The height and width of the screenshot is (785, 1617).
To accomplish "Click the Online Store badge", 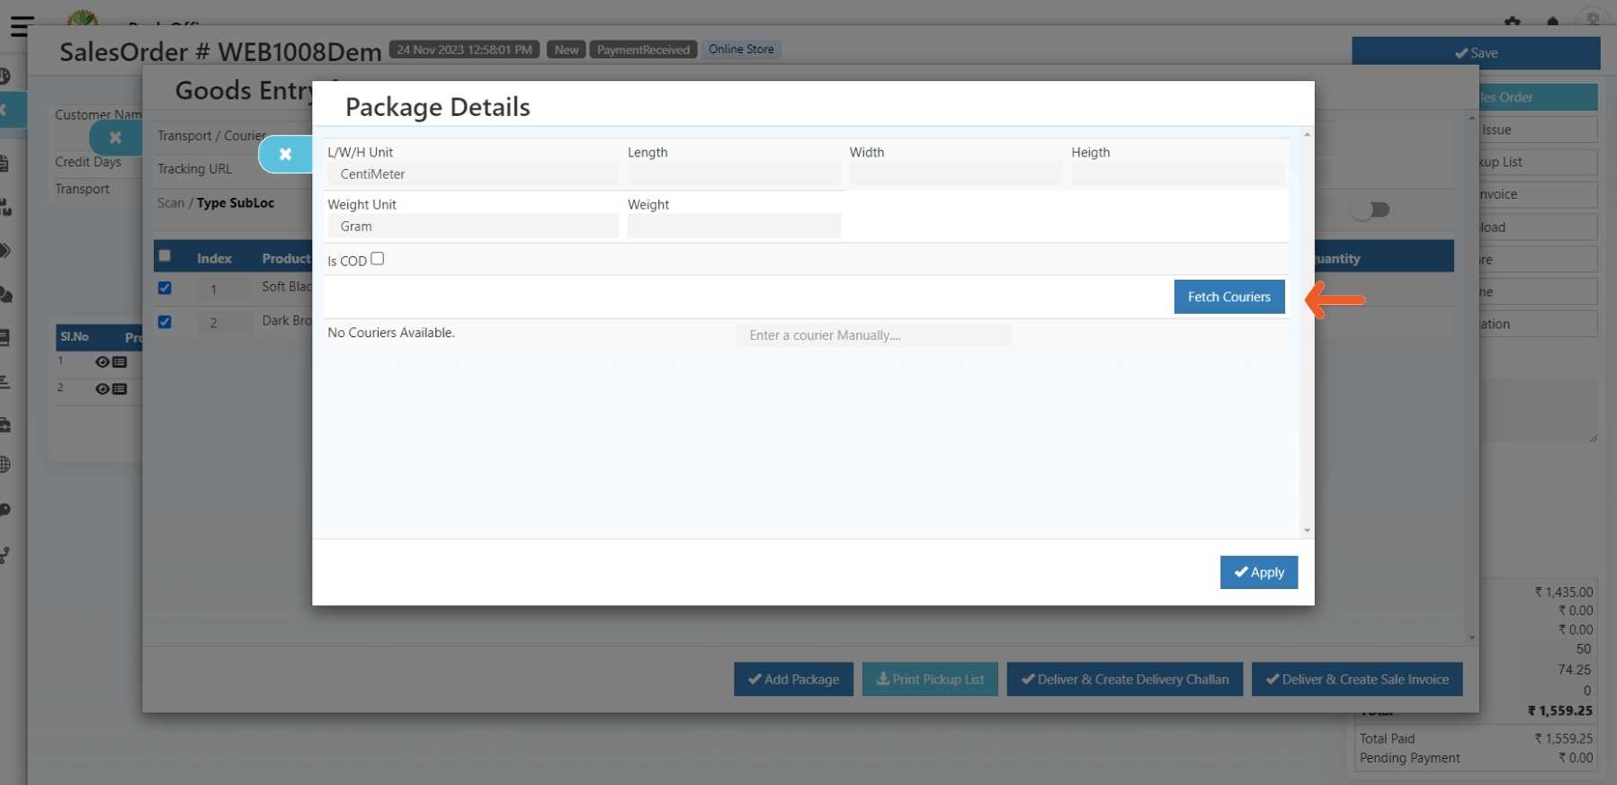I will click(x=741, y=49).
